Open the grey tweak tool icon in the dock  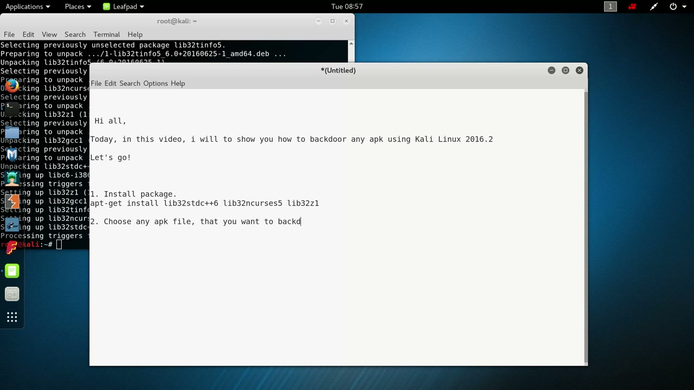pos(12,294)
